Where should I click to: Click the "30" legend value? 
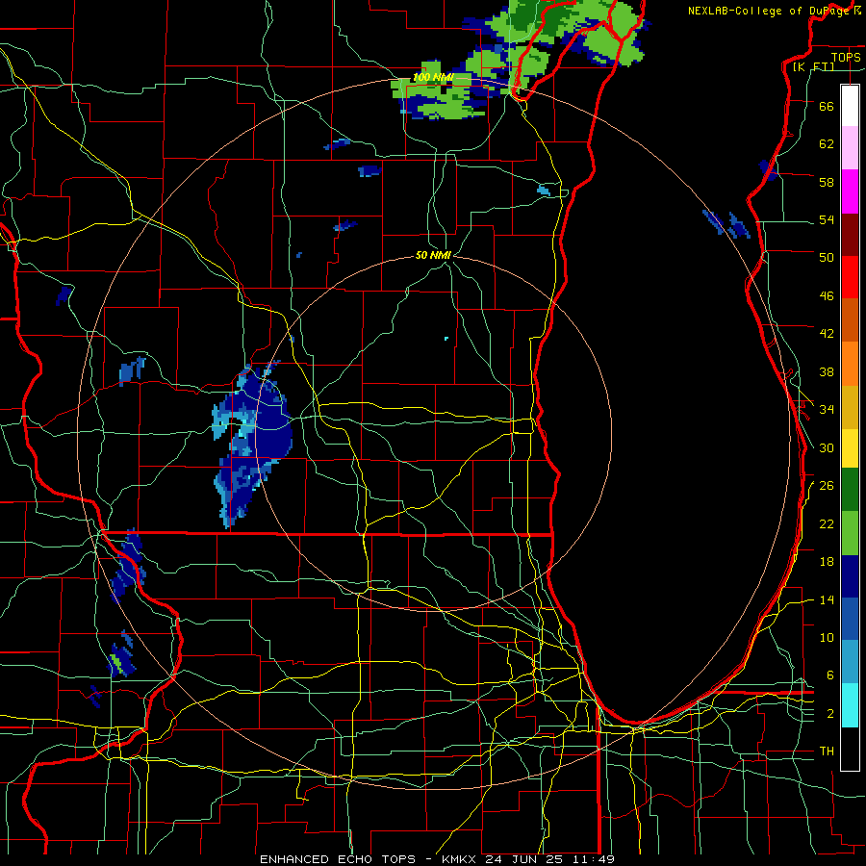point(827,447)
